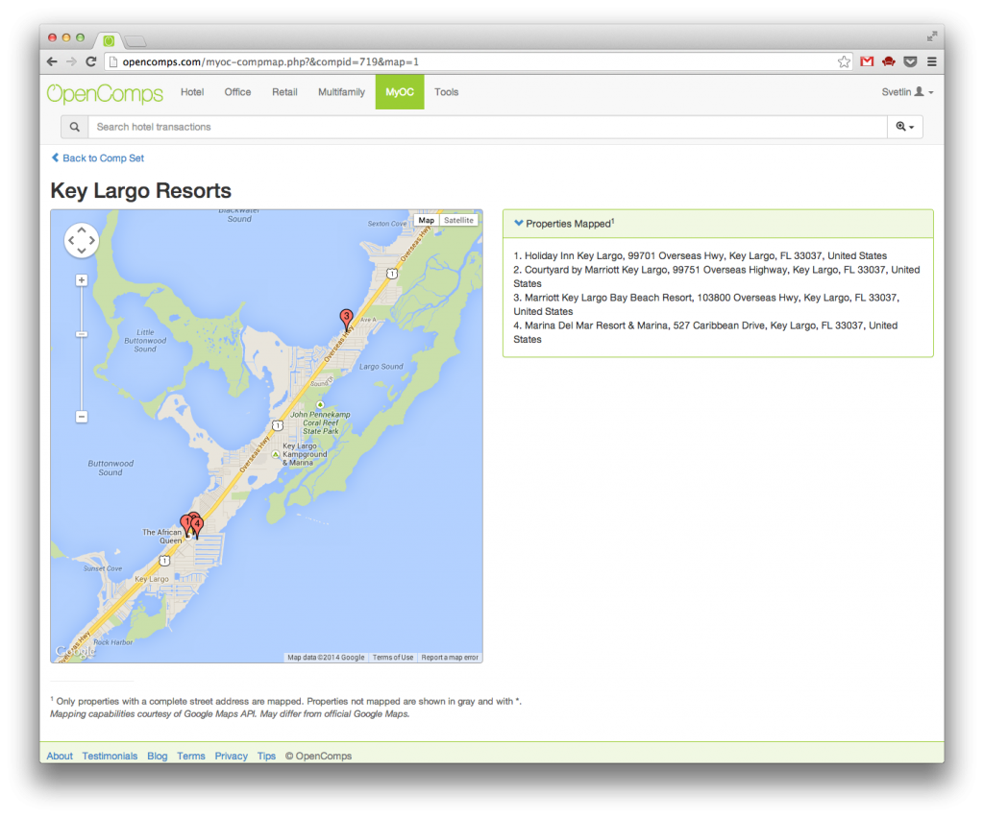This screenshot has width=984, height=818.
Task: Zoom out the map with minus button
Action: tap(82, 417)
